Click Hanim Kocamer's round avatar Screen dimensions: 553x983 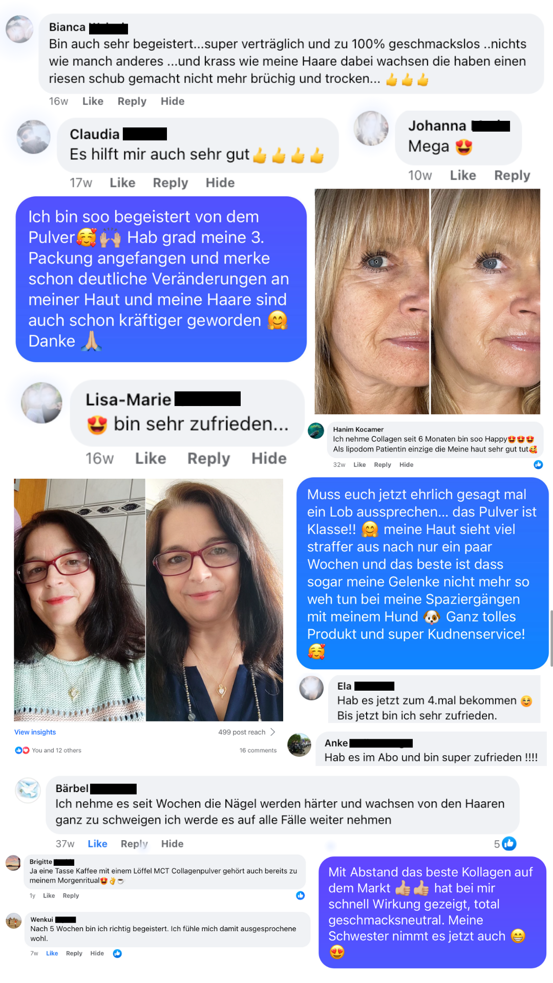[x=316, y=431]
